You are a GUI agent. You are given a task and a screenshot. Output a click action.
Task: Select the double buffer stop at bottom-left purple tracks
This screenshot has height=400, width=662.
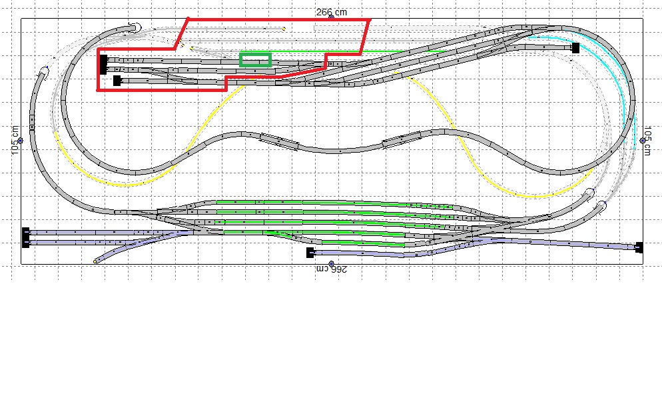pos(26,237)
